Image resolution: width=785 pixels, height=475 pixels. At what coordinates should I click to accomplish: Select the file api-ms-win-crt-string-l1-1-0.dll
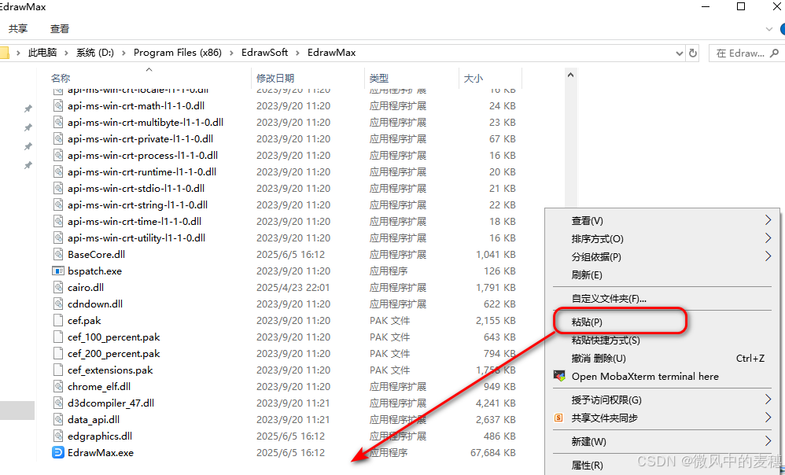coord(138,204)
